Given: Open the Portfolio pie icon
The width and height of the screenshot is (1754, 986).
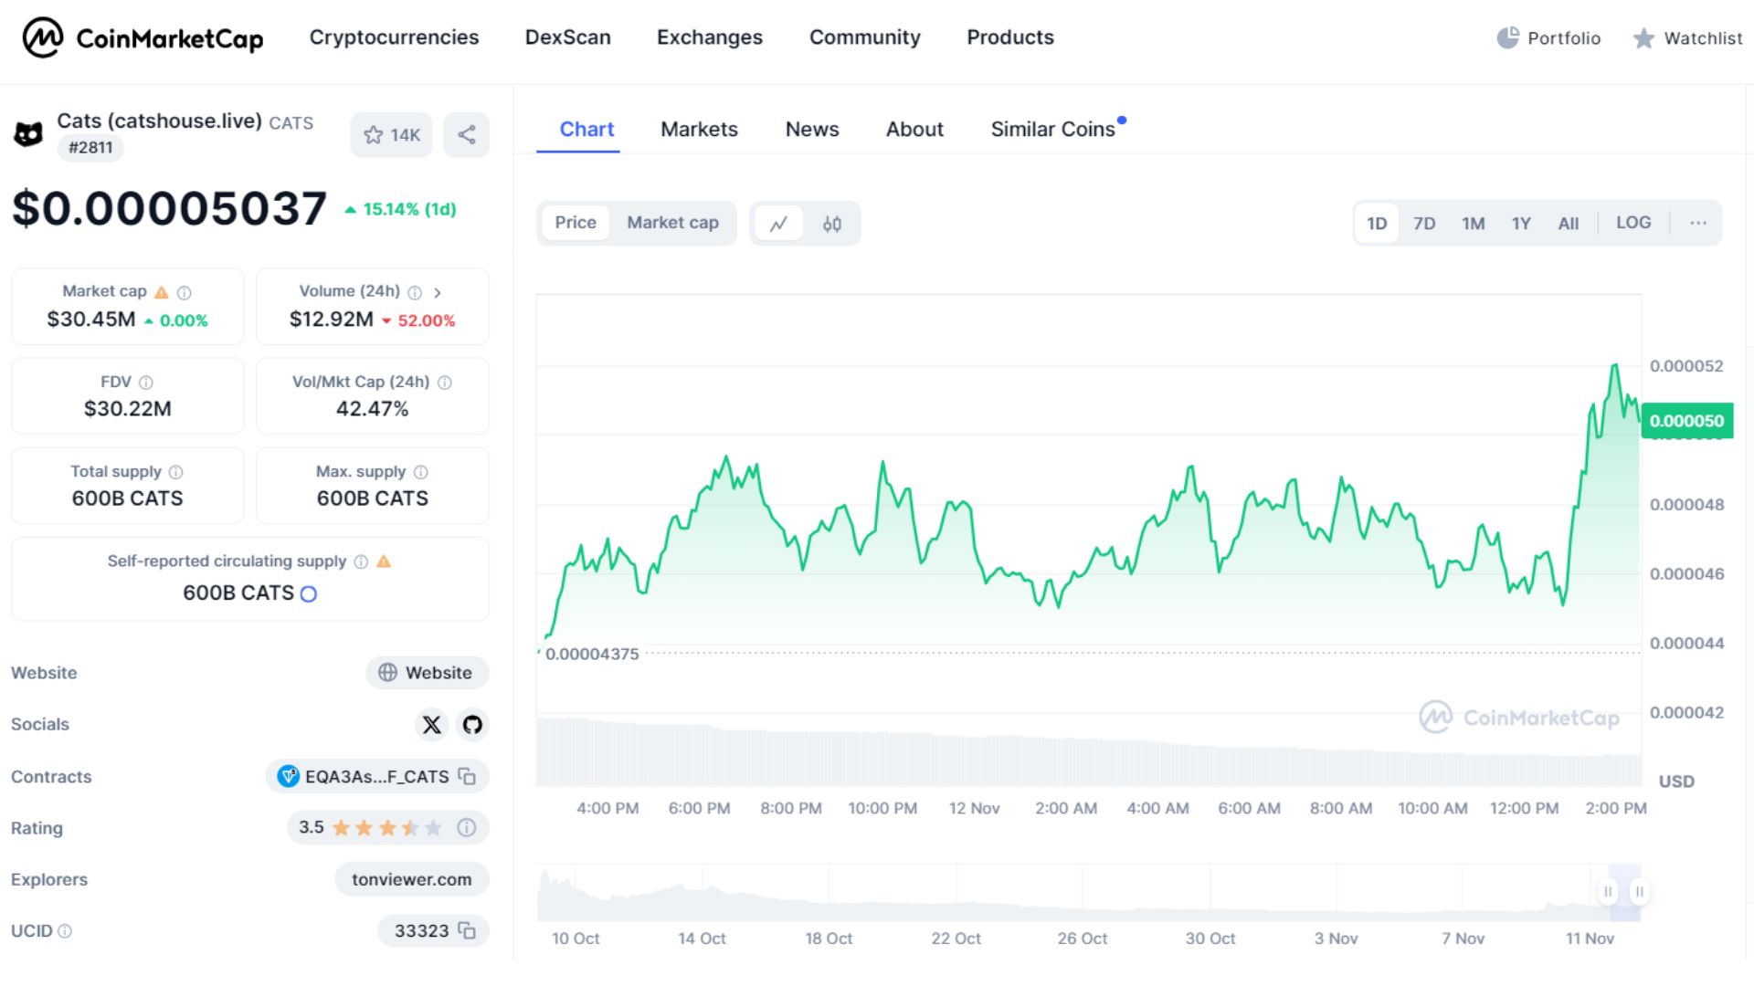Looking at the screenshot, I should click(1507, 37).
